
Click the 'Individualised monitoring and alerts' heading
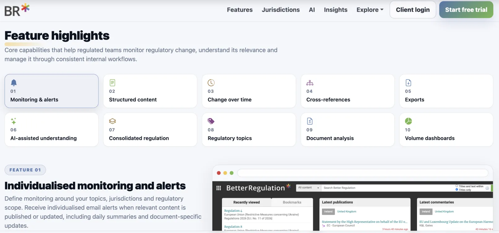95,186
